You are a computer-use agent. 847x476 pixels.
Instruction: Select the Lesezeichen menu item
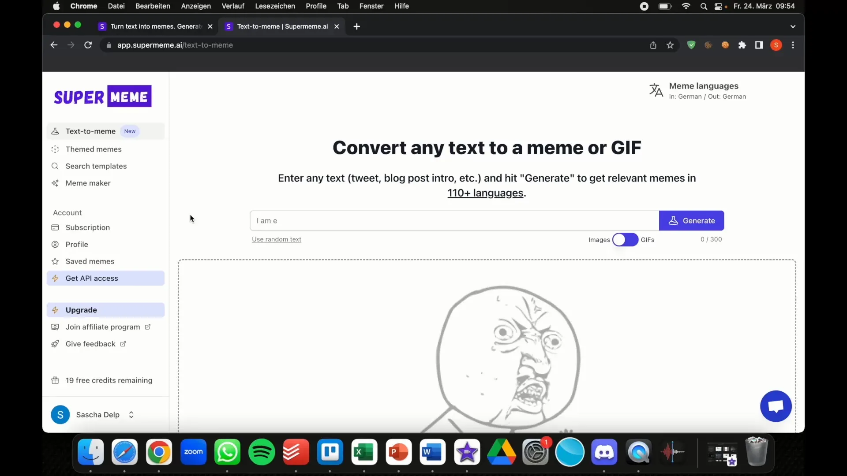(x=275, y=6)
